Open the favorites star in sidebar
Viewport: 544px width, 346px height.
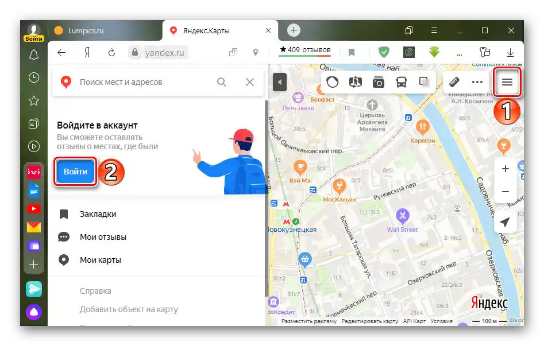coord(34,100)
